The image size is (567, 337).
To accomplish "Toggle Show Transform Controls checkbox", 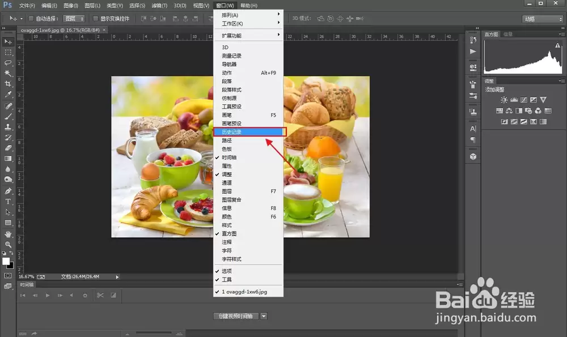I will tap(95, 19).
